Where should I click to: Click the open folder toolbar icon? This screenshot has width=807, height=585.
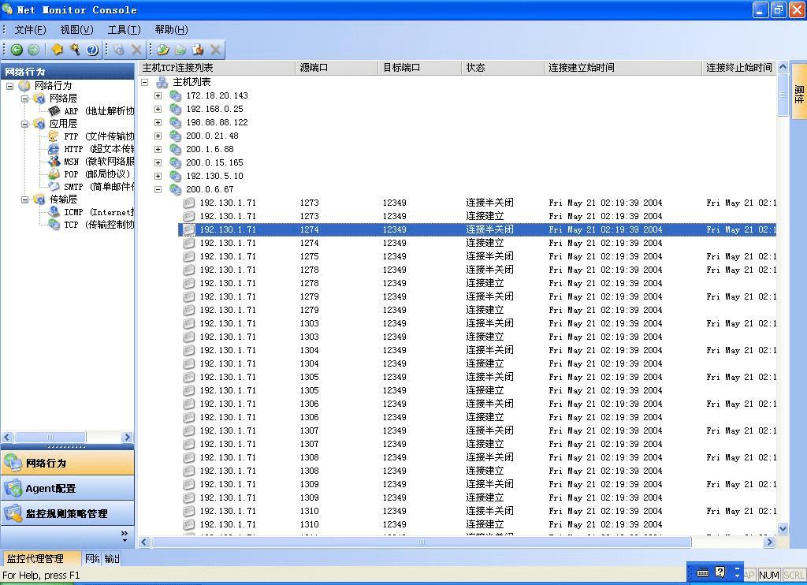pos(163,50)
